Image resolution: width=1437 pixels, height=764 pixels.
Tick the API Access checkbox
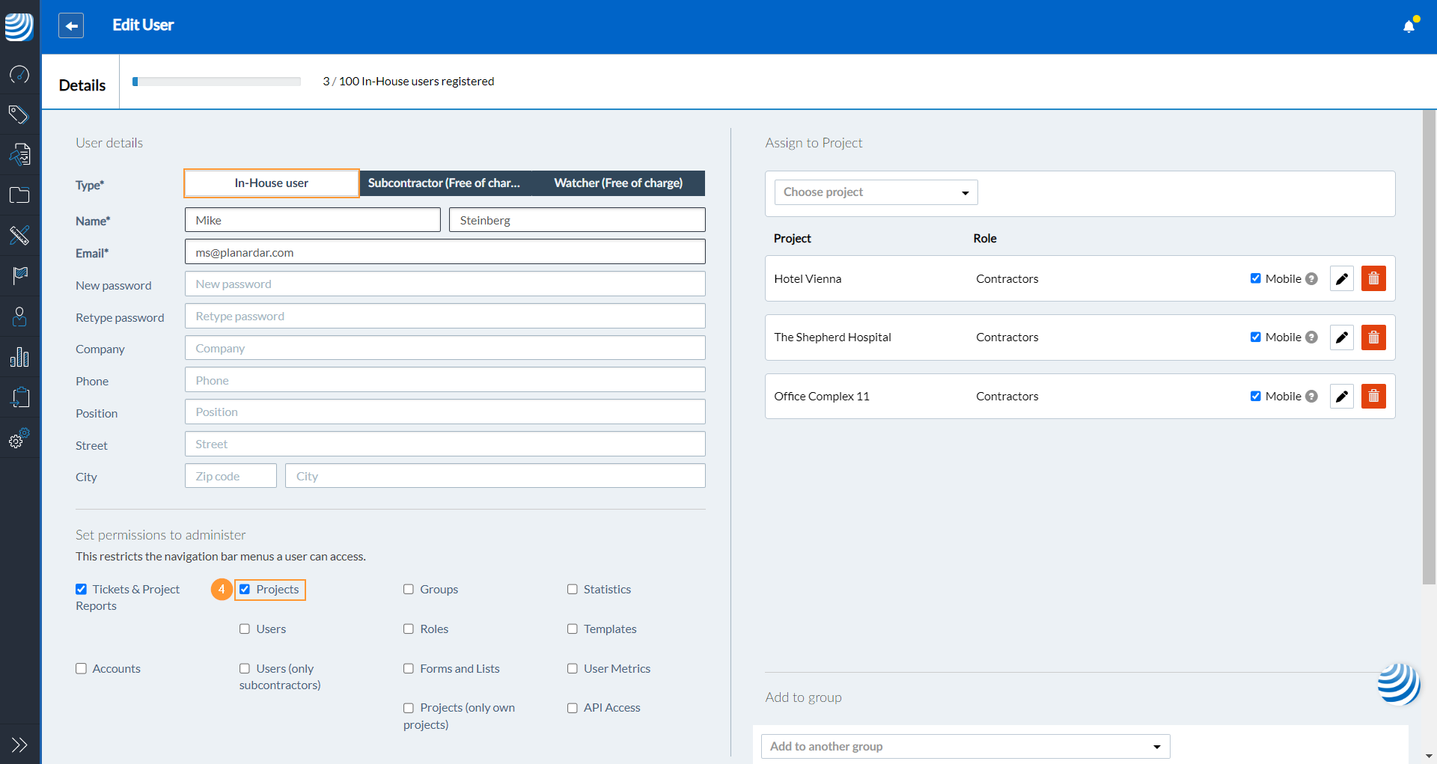point(573,708)
